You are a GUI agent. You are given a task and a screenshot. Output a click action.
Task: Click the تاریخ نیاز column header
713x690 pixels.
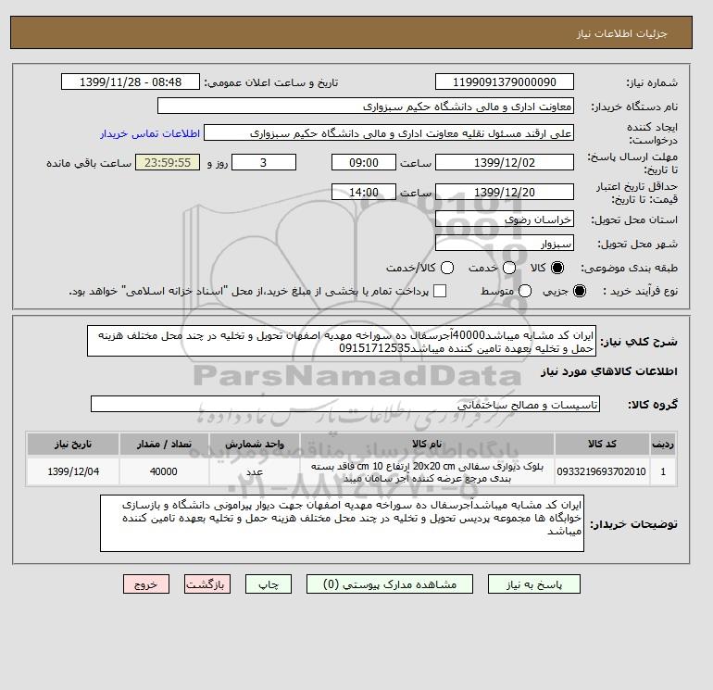pyautogui.click(x=73, y=444)
